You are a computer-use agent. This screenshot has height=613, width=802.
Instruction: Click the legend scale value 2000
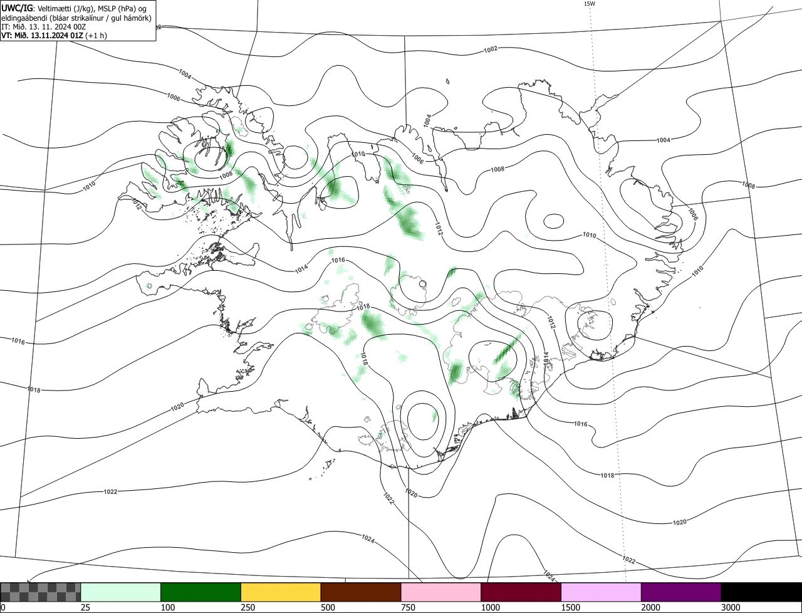tap(651, 607)
